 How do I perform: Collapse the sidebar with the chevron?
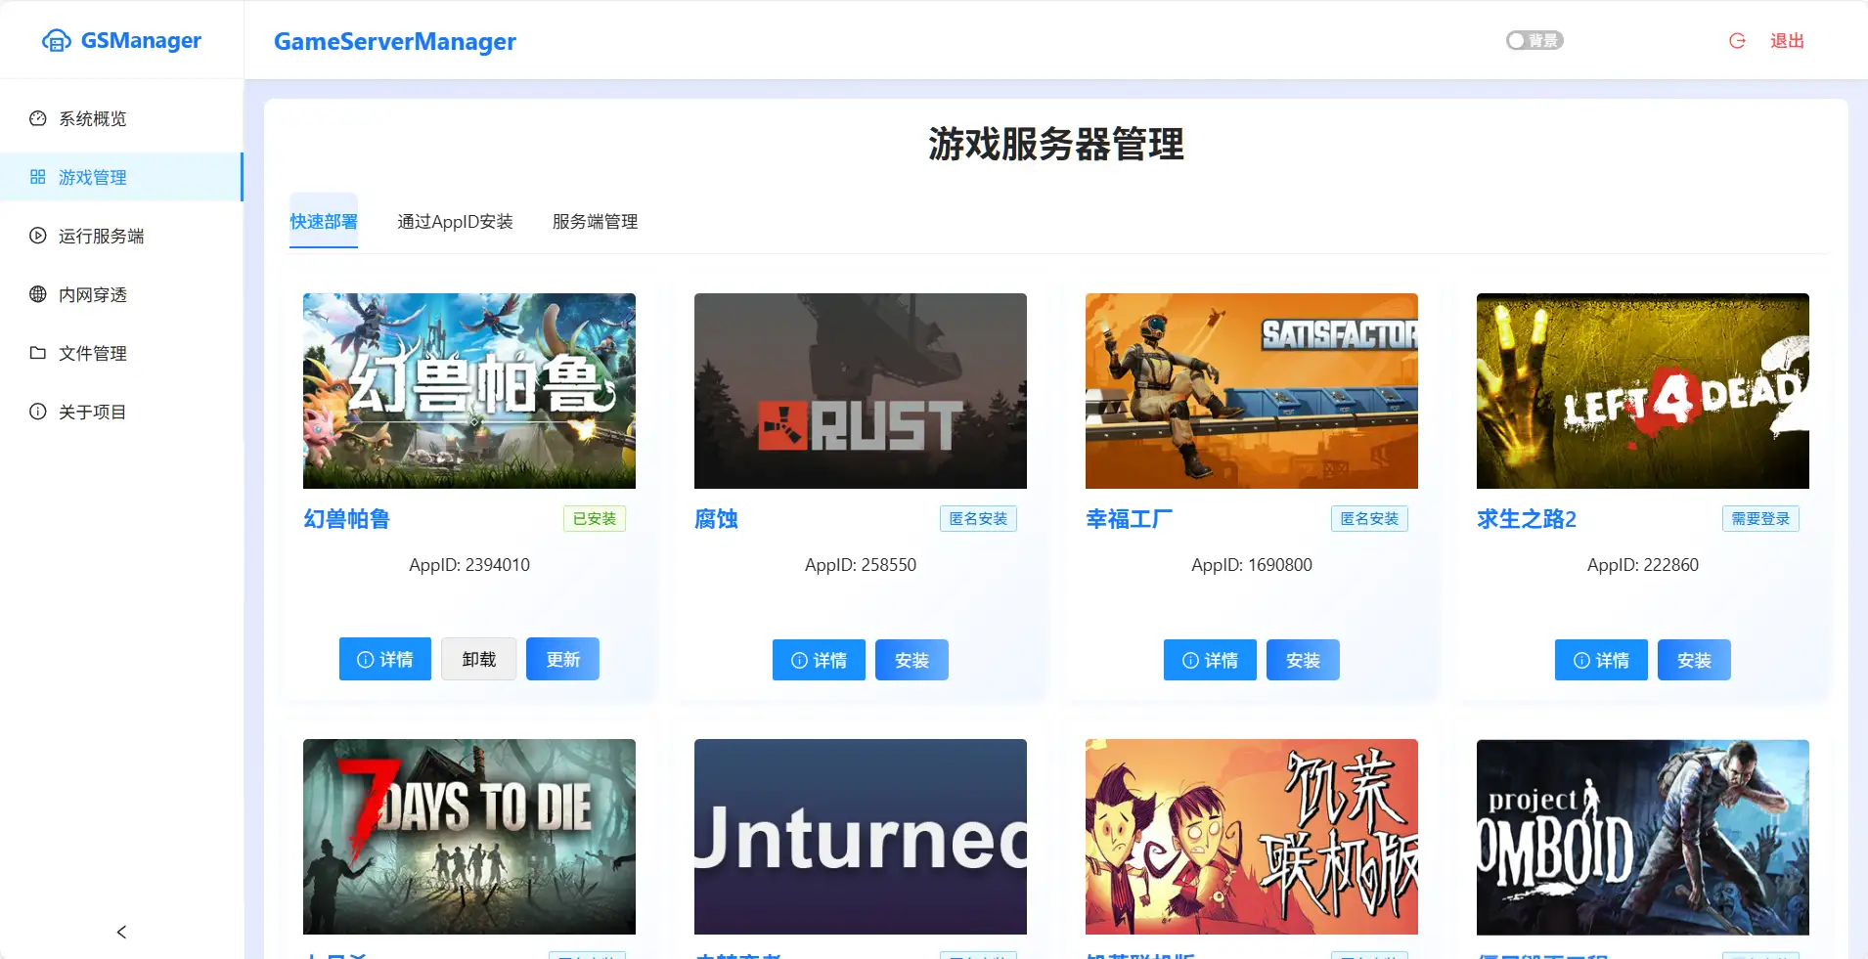point(120,932)
